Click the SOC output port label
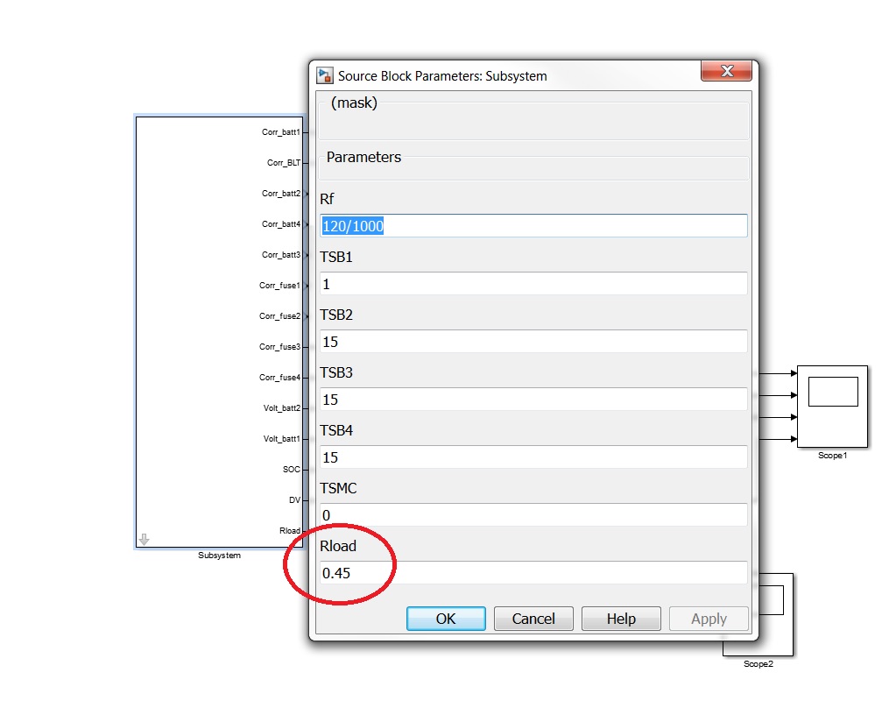The width and height of the screenshot is (889, 708). pos(291,470)
